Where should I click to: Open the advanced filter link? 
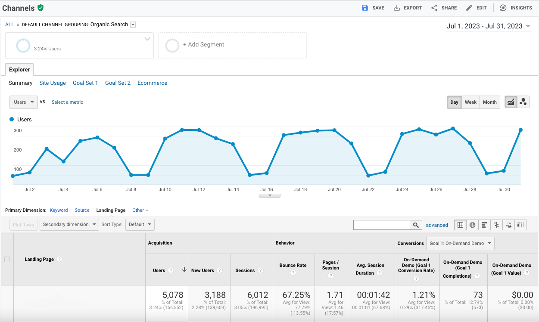(437, 225)
